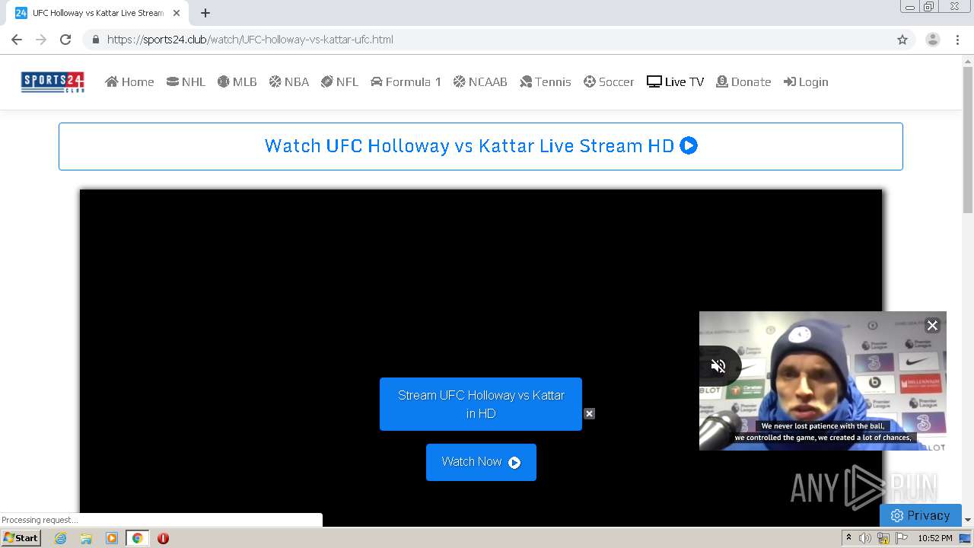Open the NCAAB section
Viewport: 974px width, 548px height.
click(x=480, y=81)
